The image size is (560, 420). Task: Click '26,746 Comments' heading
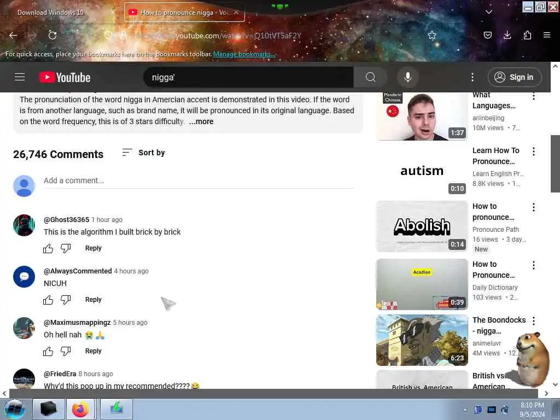(58, 154)
